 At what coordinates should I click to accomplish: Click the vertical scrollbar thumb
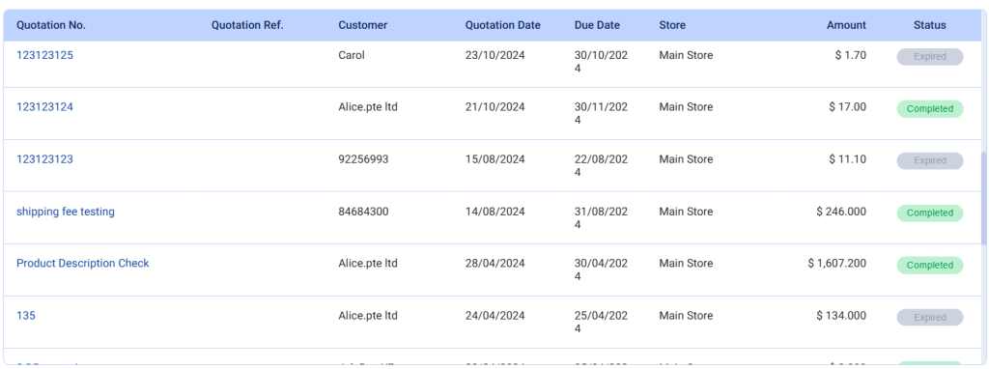[x=984, y=198]
